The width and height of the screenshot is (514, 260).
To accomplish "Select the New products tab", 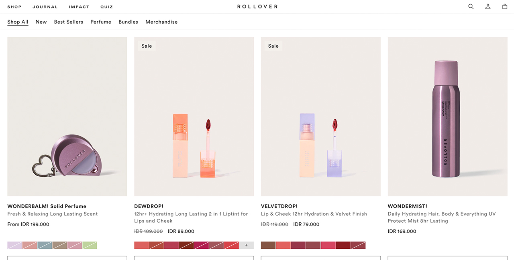I will (41, 22).
